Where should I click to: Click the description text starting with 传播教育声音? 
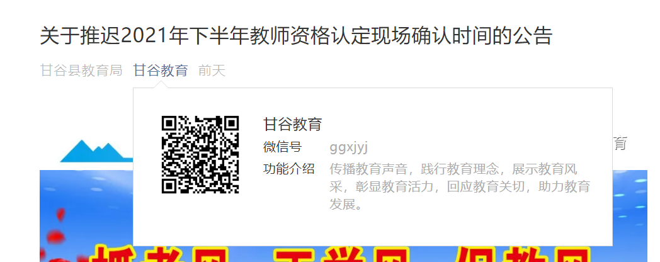(x=460, y=187)
